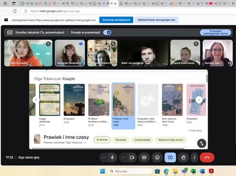Open emoji reactions button
Screen dimensions: 236x176
pyautogui.click(x=157, y=157)
